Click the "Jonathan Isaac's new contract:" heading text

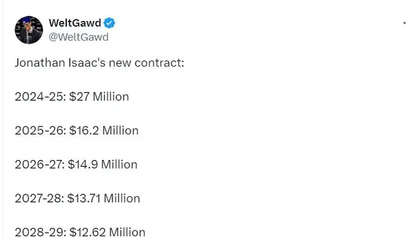[x=99, y=63]
